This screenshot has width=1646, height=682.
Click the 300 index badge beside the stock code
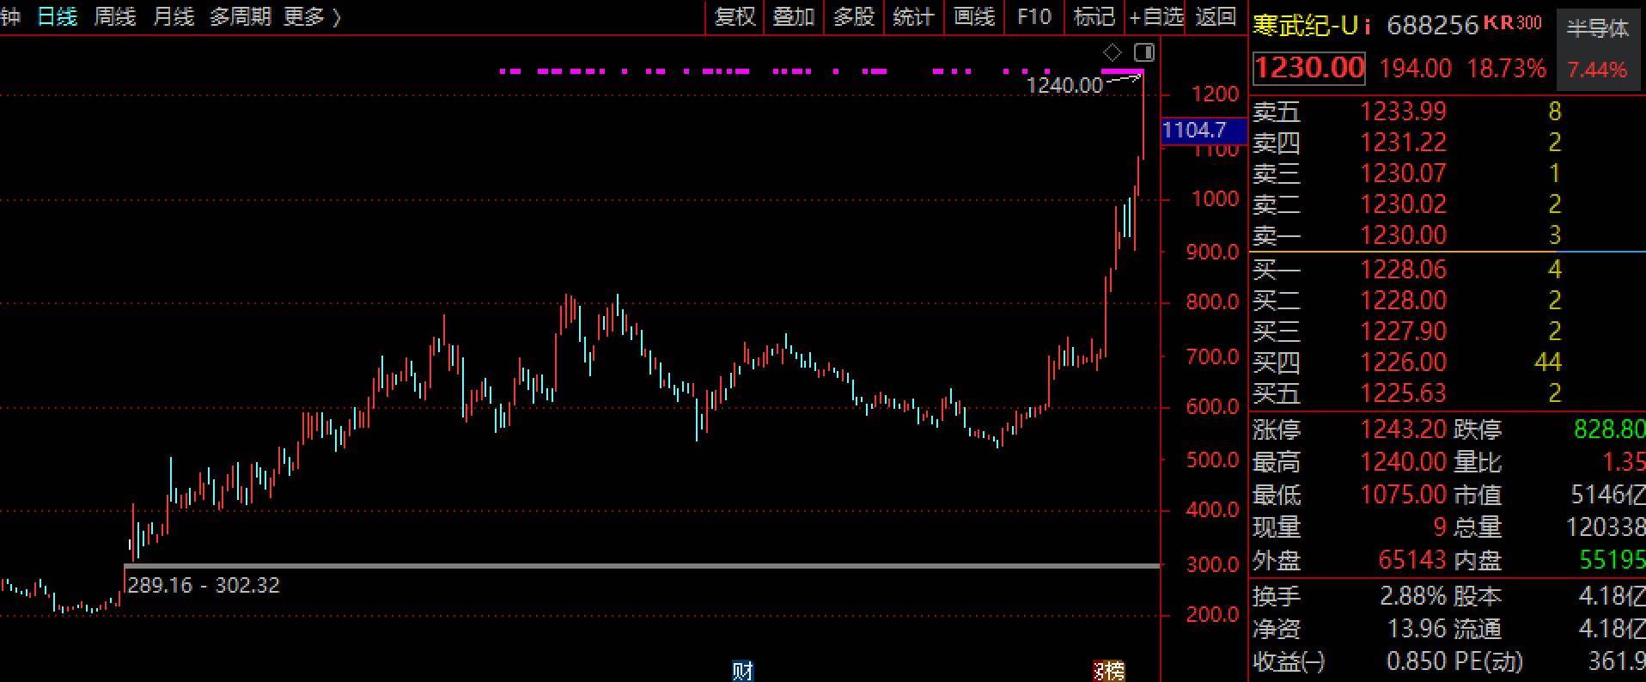(x=1529, y=23)
